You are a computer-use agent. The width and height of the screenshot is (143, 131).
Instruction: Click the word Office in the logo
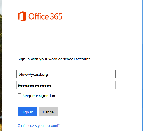(39, 16)
